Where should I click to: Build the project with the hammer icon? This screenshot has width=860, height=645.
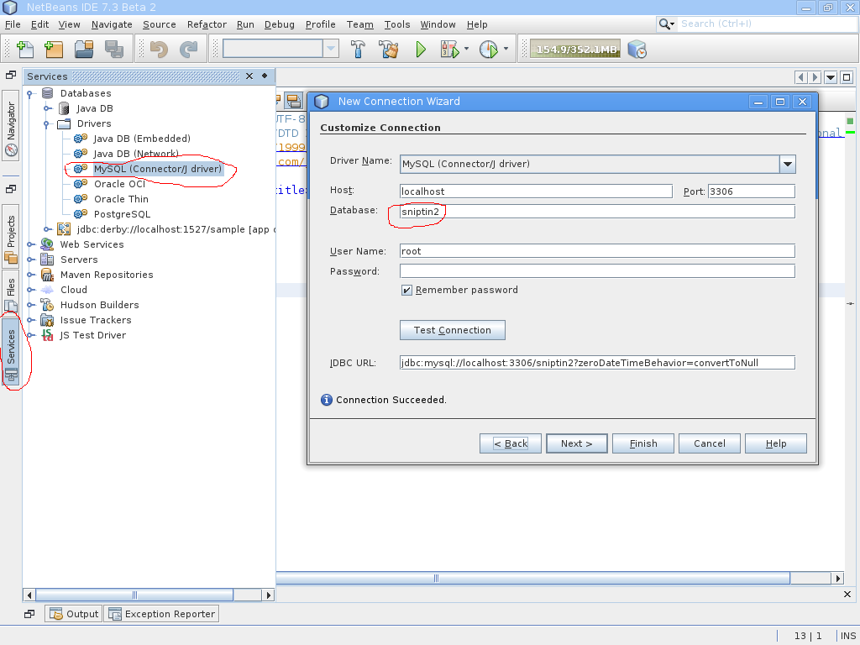point(358,49)
